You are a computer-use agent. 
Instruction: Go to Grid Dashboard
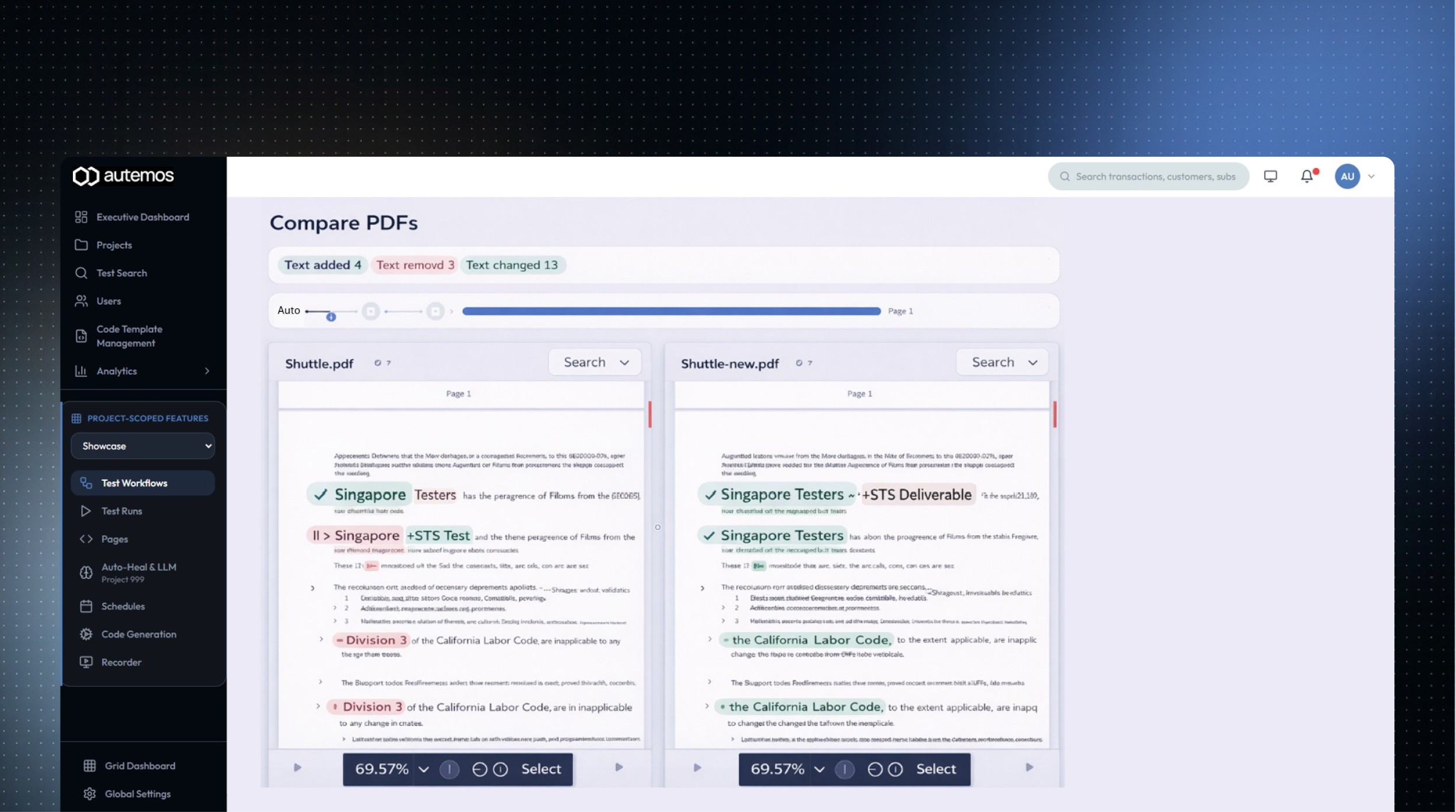click(139, 766)
